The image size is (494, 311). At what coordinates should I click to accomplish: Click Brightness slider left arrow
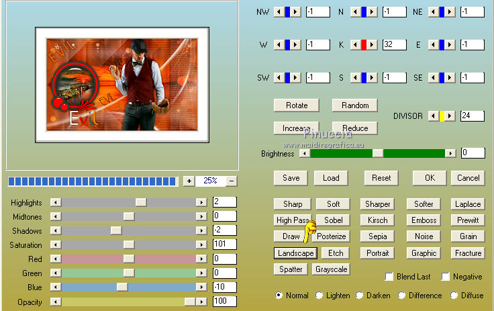305,154
